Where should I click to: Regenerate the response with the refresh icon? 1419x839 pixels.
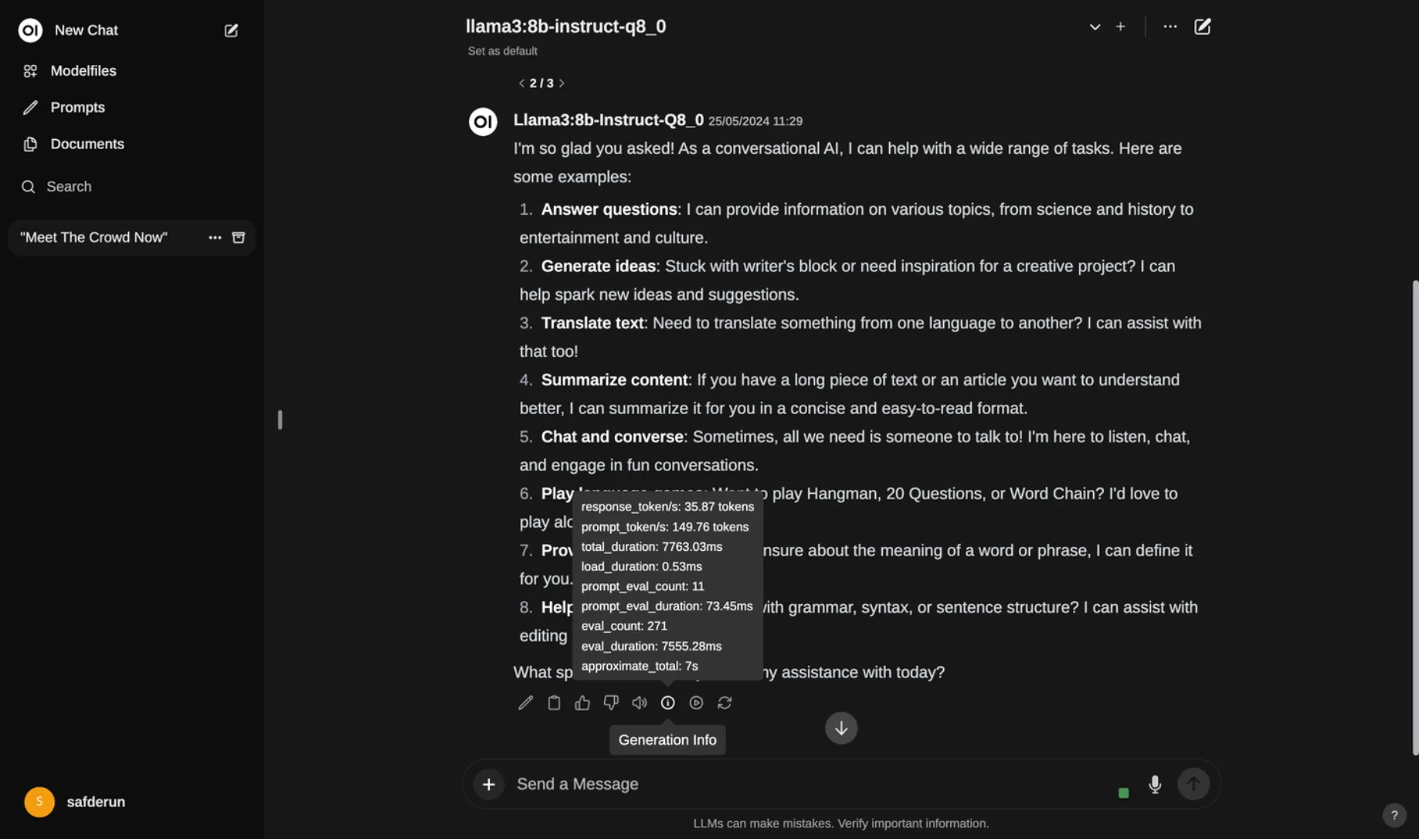(725, 702)
